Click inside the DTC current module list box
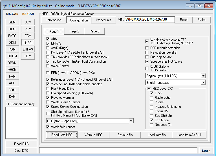The width and height of the screenshot is (216, 156). click(21, 123)
